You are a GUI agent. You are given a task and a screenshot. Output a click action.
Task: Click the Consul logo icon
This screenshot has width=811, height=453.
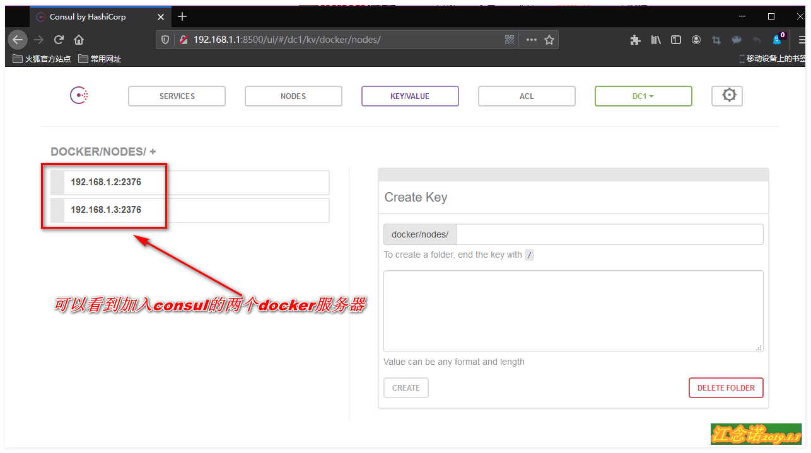(x=79, y=96)
